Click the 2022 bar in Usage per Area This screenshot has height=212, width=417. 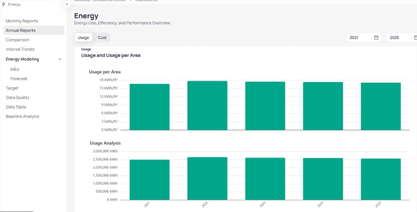pyautogui.click(x=207, y=106)
